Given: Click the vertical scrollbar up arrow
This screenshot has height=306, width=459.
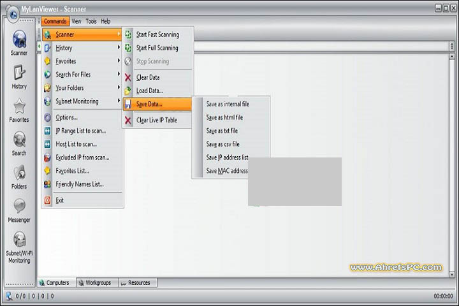Looking at the screenshot, I should point(452,56).
